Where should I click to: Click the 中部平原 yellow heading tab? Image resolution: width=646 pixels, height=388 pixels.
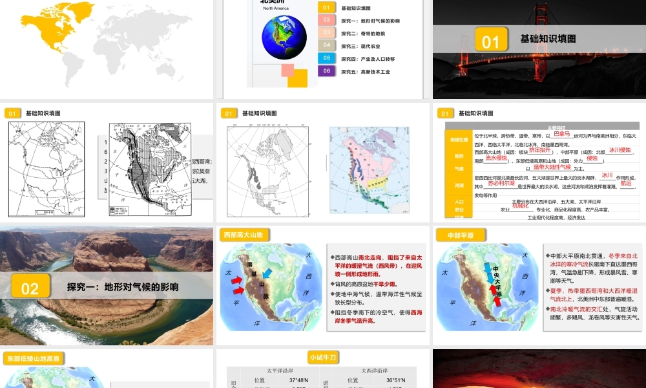pos(456,235)
